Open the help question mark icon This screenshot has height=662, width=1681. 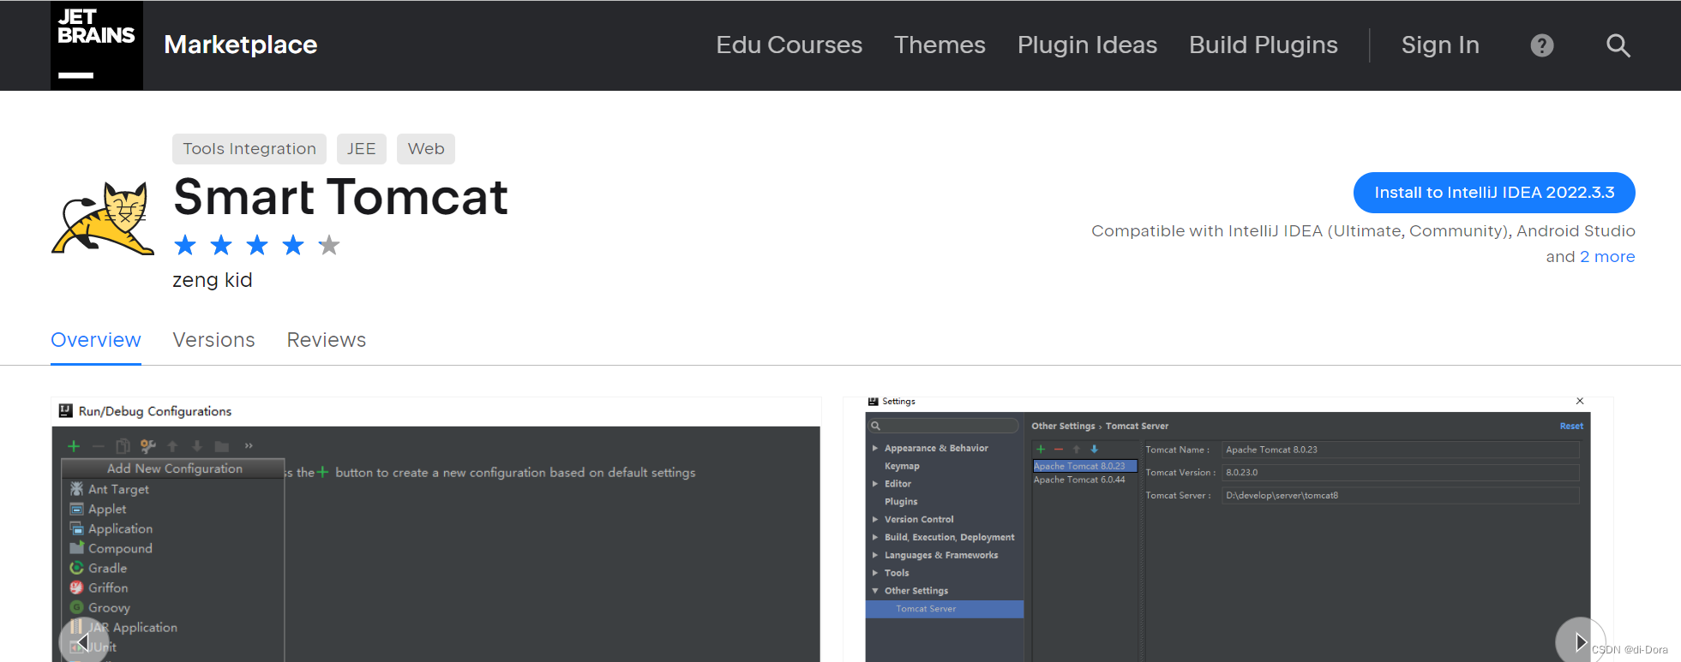point(1542,45)
